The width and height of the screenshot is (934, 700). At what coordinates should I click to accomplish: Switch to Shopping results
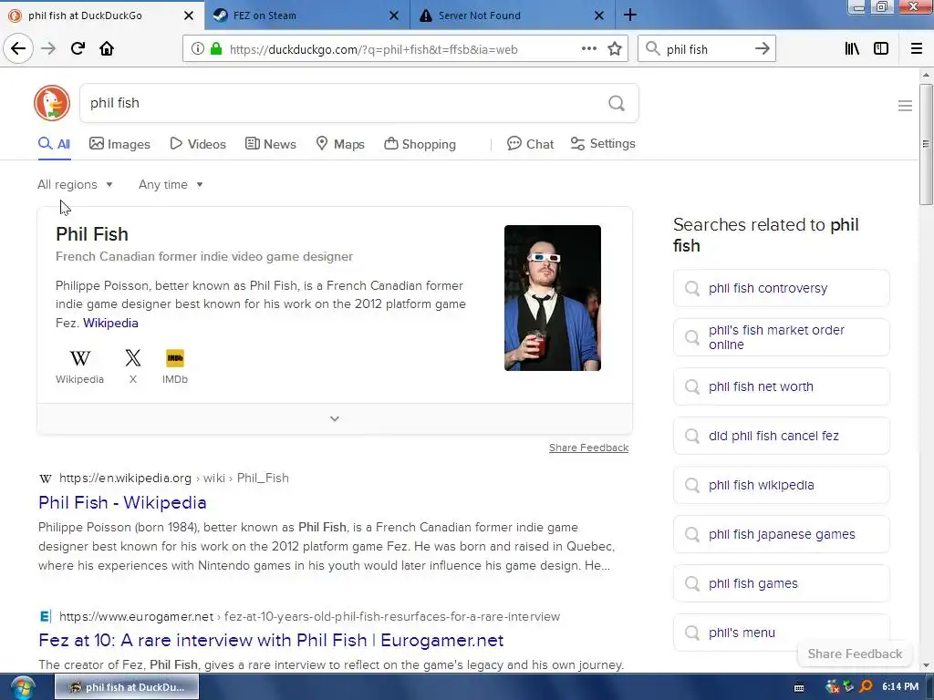pos(420,144)
